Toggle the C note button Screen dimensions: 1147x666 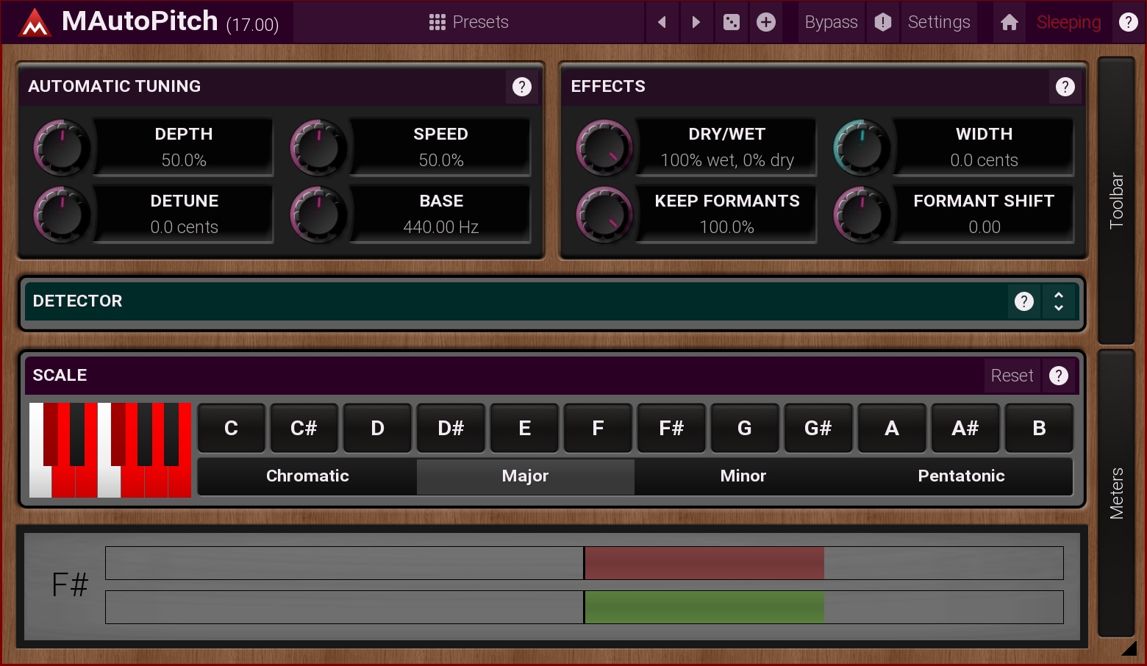231,428
